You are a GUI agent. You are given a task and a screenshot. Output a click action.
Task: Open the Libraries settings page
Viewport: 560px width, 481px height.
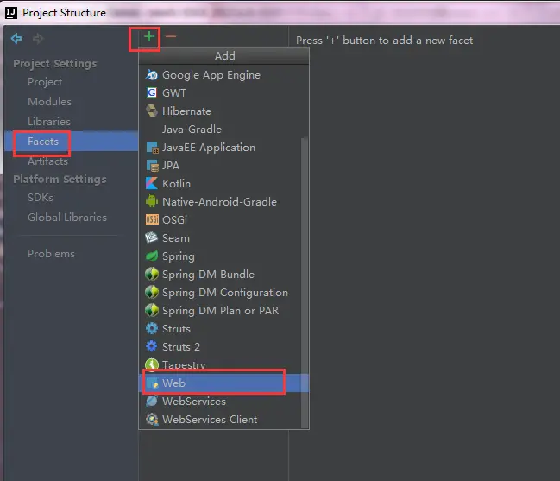coord(49,122)
